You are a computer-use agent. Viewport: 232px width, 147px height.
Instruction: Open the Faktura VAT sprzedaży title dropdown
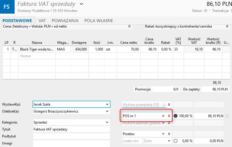tap(81, 4)
